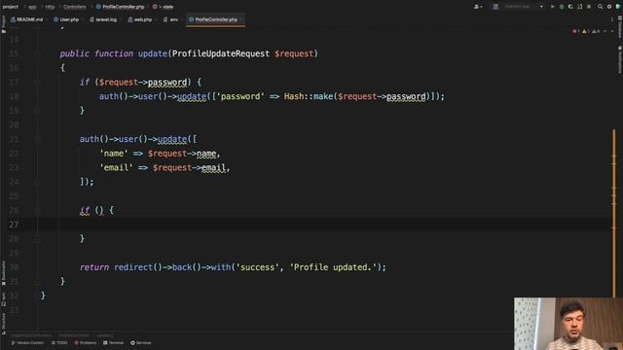Open the Services tool window
The image size is (623, 350).
click(x=141, y=343)
